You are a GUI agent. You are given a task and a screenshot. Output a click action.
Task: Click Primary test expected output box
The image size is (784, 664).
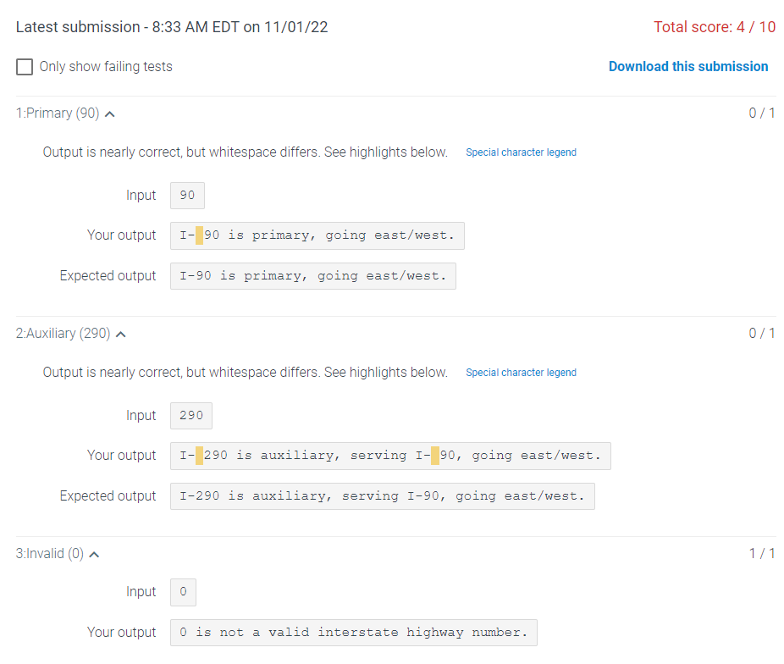(x=313, y=276)
